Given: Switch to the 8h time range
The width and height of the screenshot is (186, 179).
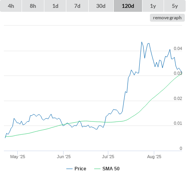Looking at the screenshot, I should 33,6.
